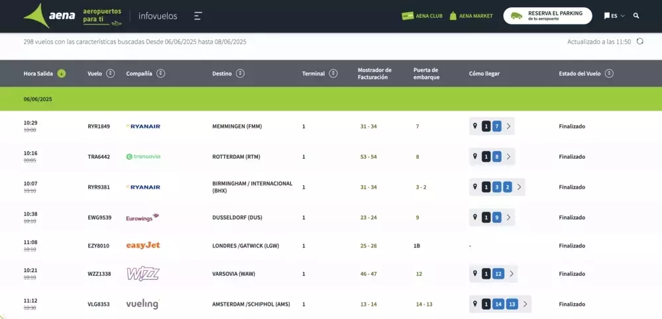Click the easyJet logo for flight EZY8010
662x319 pixels.
[143, 246]
